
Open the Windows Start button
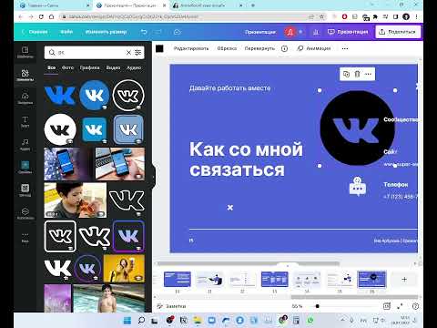point(127,320)
